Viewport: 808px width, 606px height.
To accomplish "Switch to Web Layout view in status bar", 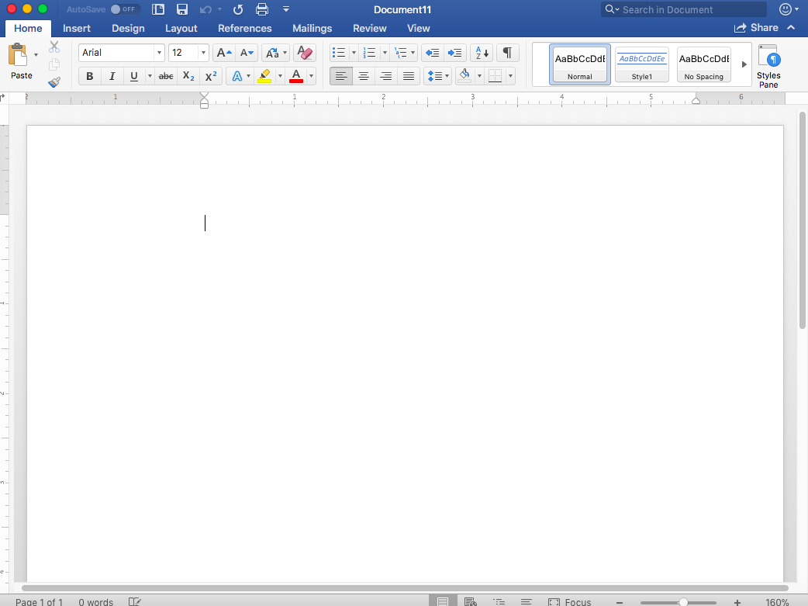I will (x=470, y=601).
